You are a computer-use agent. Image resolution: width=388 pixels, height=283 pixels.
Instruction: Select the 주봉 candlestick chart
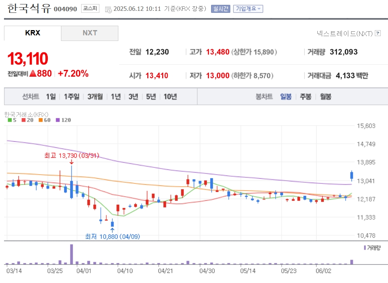pos(306,97)
